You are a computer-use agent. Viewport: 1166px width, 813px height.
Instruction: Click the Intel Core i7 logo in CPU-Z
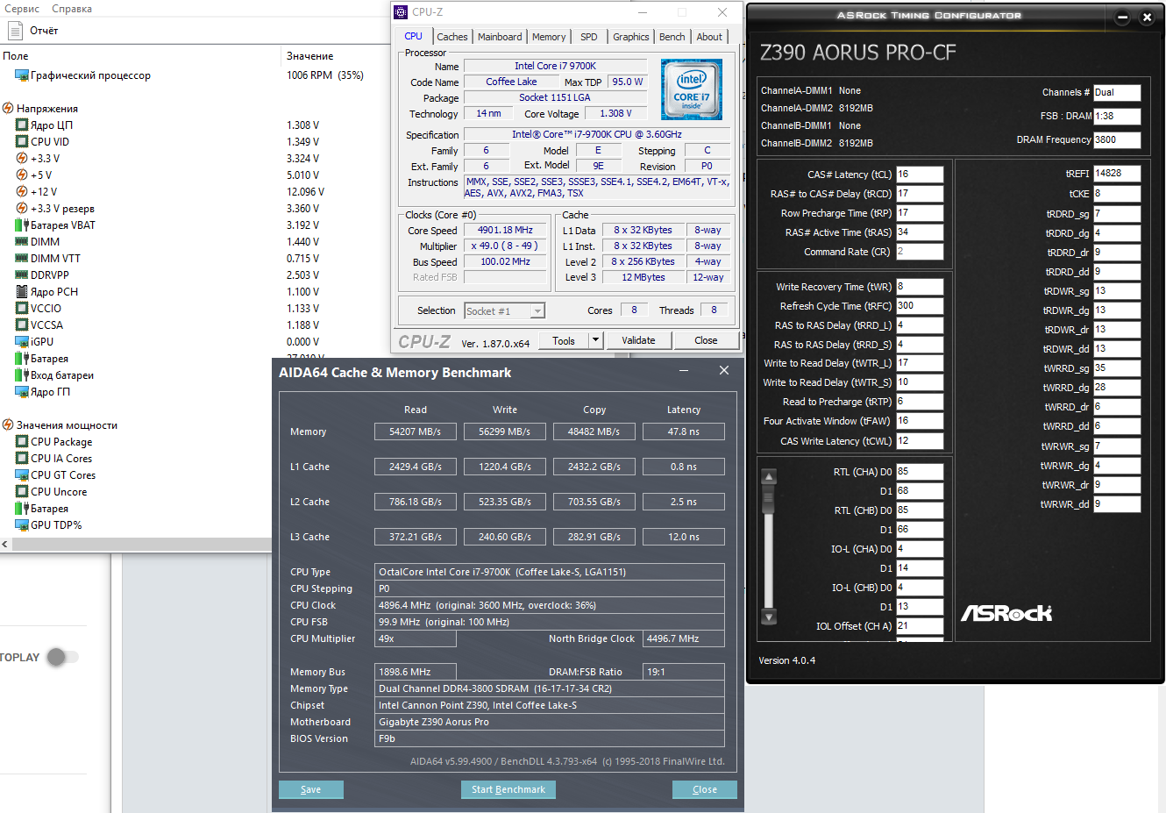(692, 89)
